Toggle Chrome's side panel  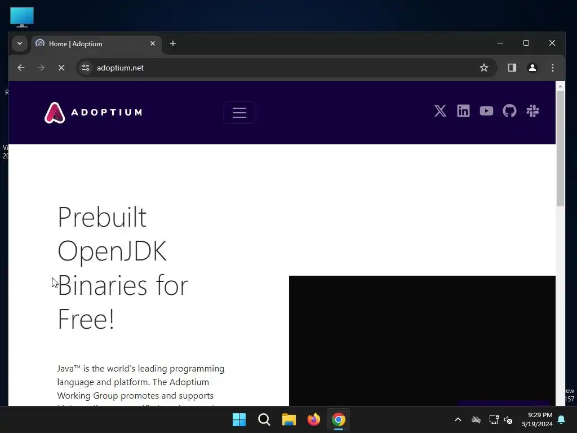click(x=512, y=68)
